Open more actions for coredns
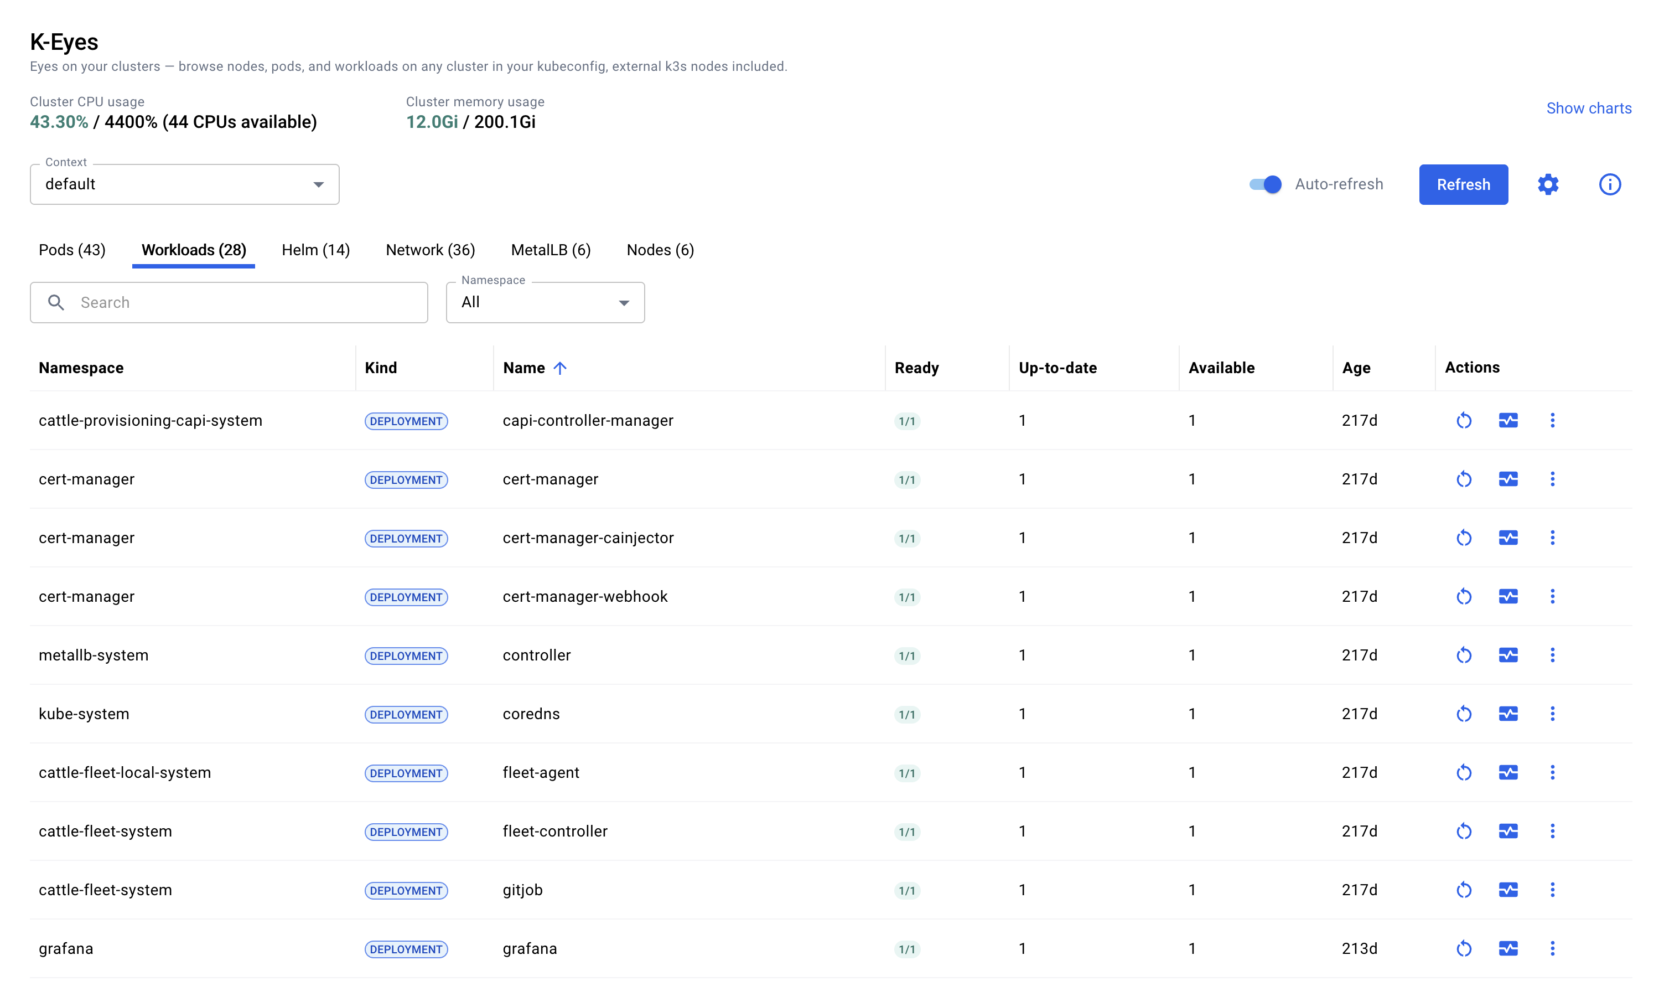Screen dimensions: 1659x981 [x=1552, y=714]
